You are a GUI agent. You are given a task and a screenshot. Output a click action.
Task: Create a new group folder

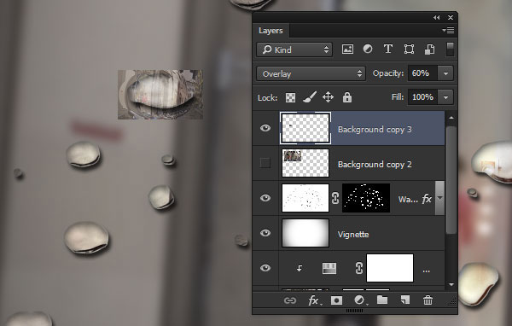[382, 300]
